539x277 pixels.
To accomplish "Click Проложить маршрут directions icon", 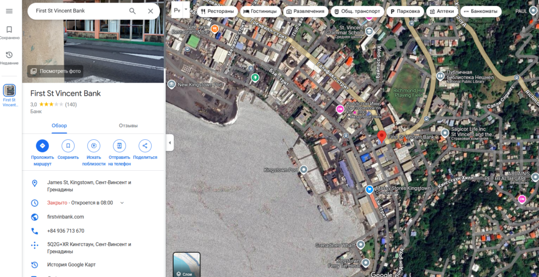I will [x=42, y=146].
